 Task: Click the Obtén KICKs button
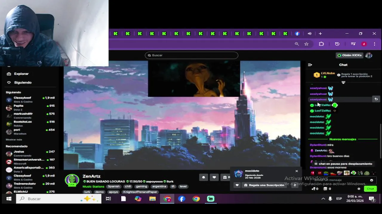pyautogui.click(x=349, y=55)
